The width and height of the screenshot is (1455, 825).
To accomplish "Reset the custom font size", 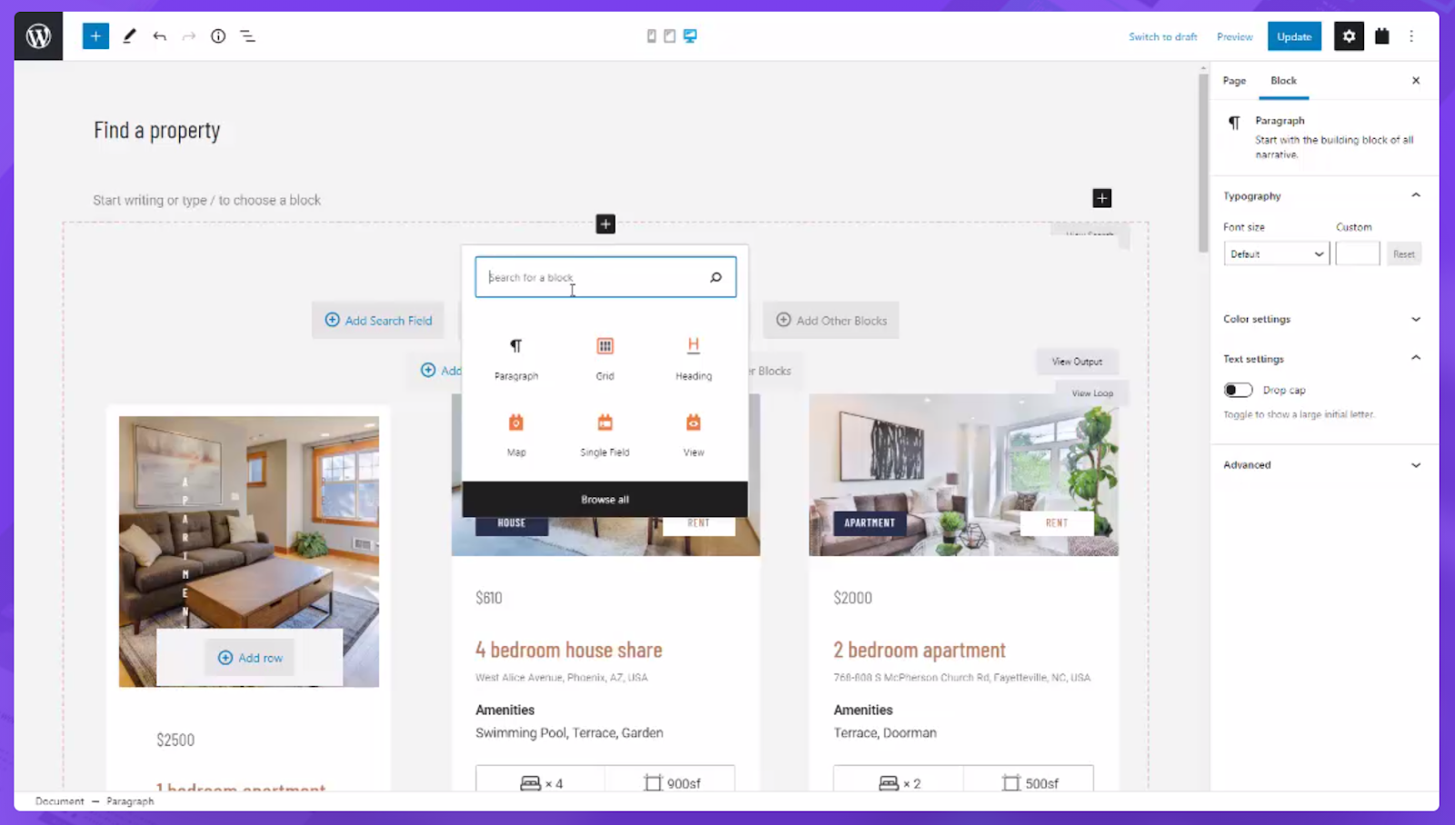I will coord(1403,254).
